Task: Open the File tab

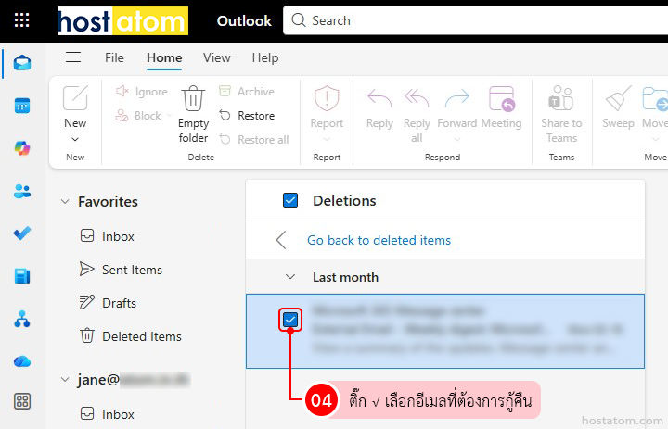Action: (115, 57)
